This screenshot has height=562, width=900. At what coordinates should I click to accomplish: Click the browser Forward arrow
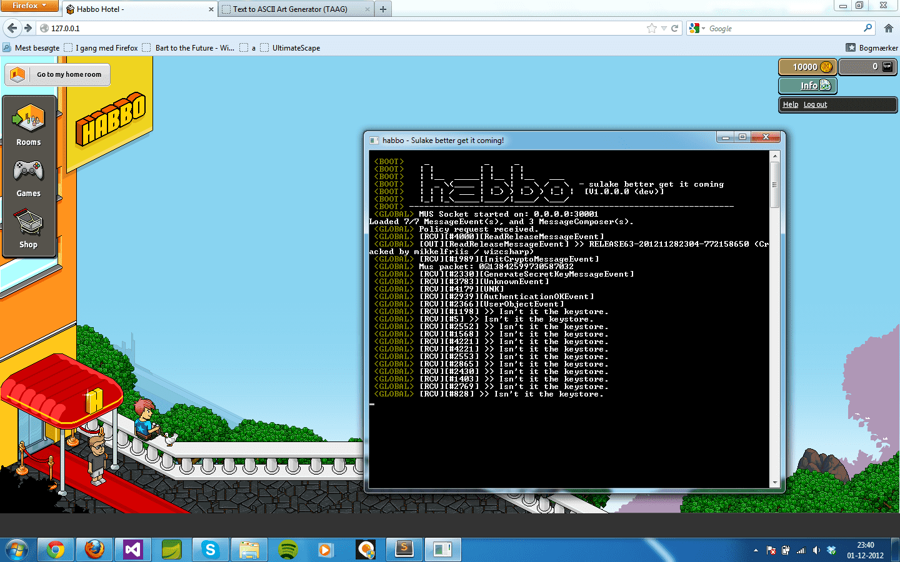click(x=28, y=28)
